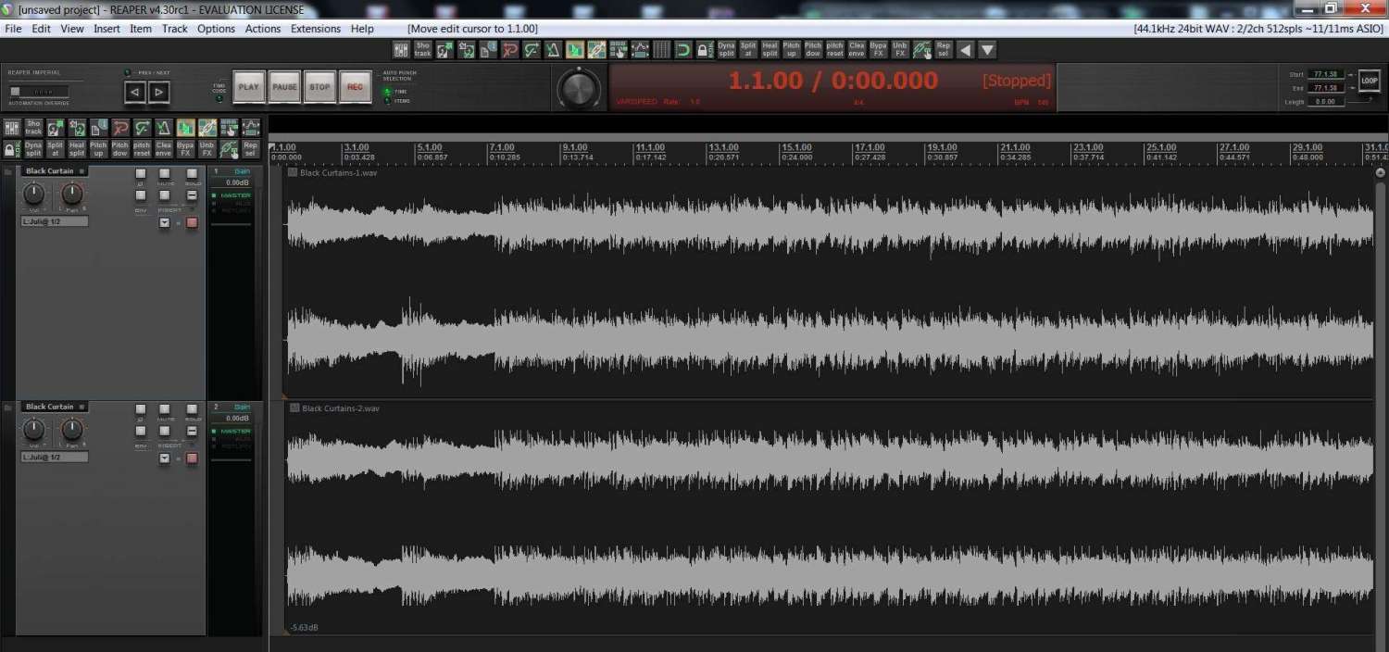Click padlock icon in toolbar above track list
1389x652 pixels.
[12, 149]
